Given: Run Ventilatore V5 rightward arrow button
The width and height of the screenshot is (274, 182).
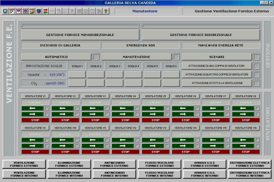Looking at the screenshot, I should coord(153,114).
